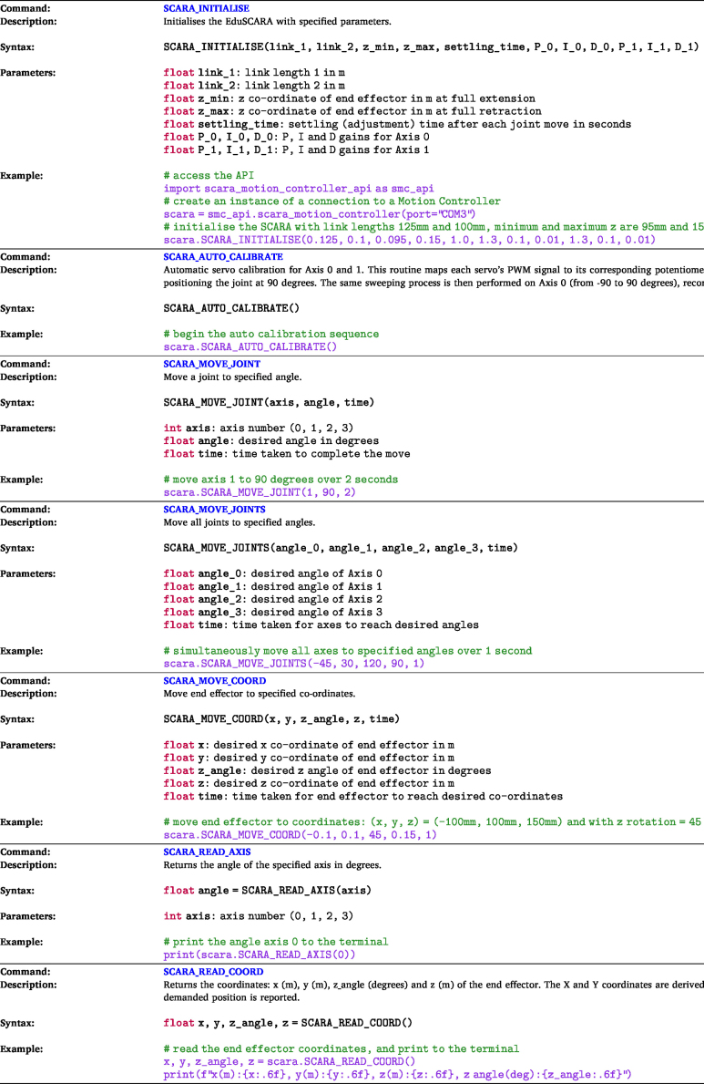
Task: Click '# move axis 1 to 90 degrees' comment
Action: [x=281, y=479]
